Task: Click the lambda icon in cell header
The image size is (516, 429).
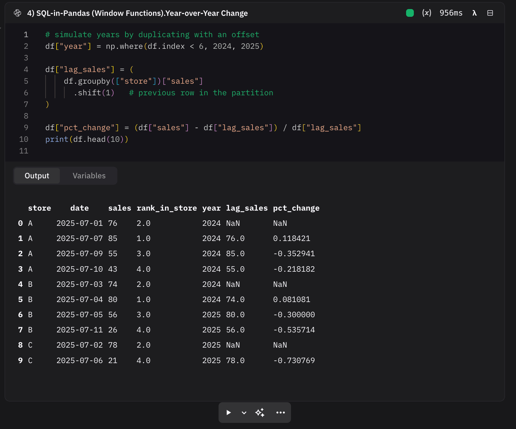Action: (x=474, y=13)
